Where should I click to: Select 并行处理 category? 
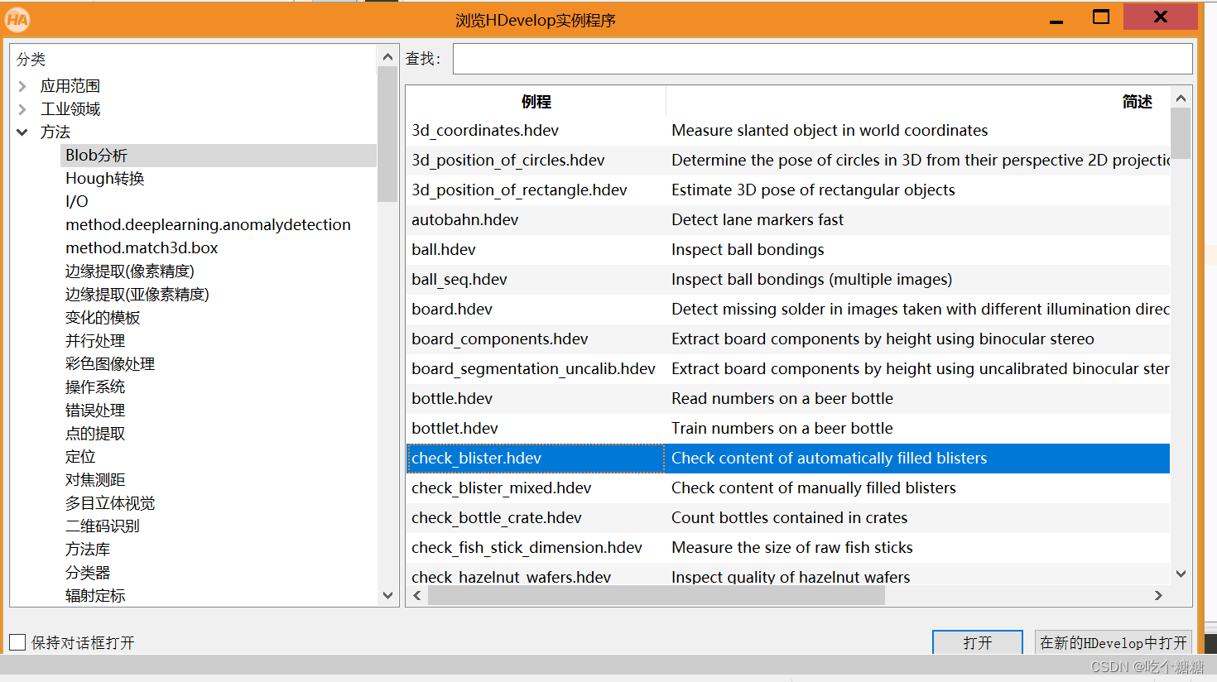95,341
